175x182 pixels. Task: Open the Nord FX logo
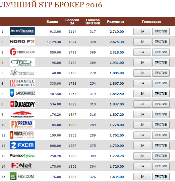(22, 41)
